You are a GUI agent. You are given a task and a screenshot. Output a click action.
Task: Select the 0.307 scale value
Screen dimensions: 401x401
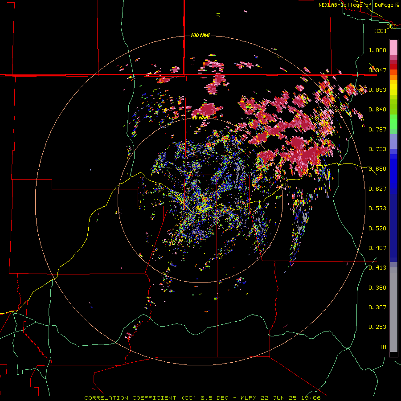(377, 307)
